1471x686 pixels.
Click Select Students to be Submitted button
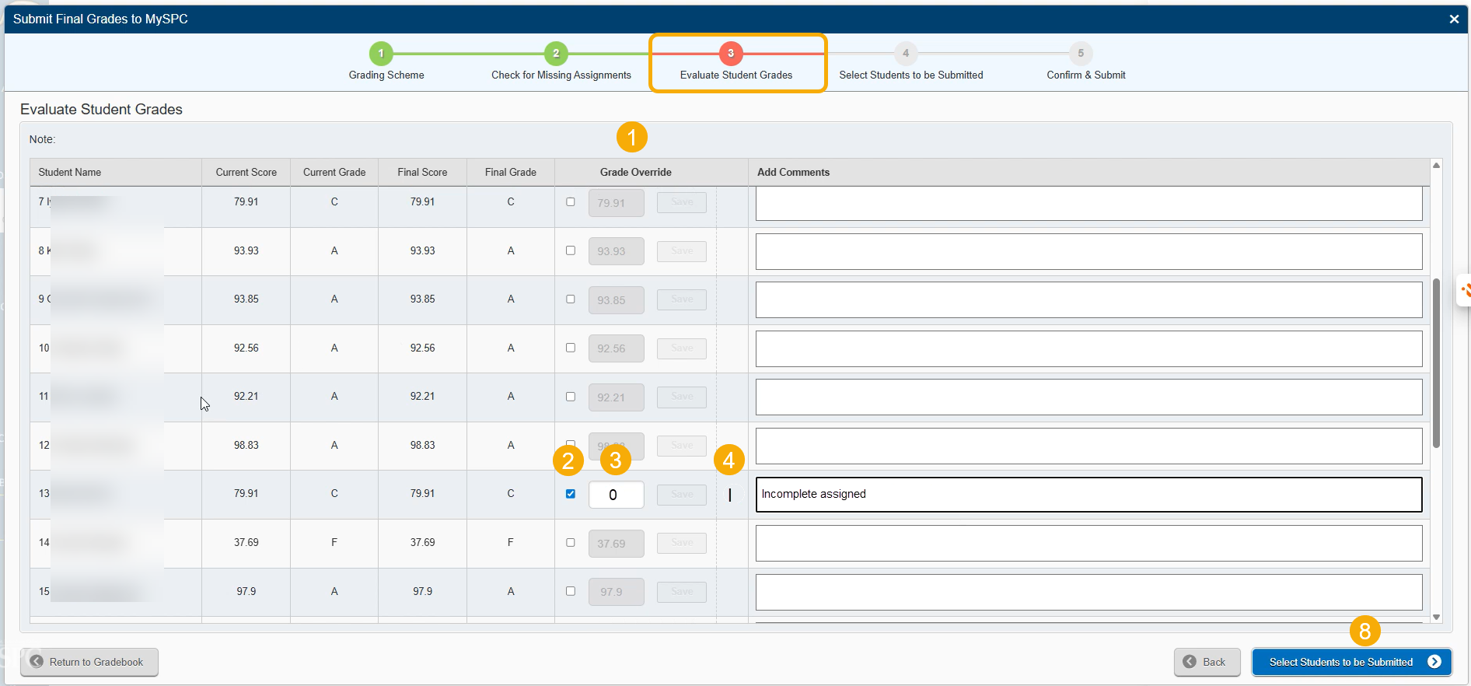click(1352, 662)
